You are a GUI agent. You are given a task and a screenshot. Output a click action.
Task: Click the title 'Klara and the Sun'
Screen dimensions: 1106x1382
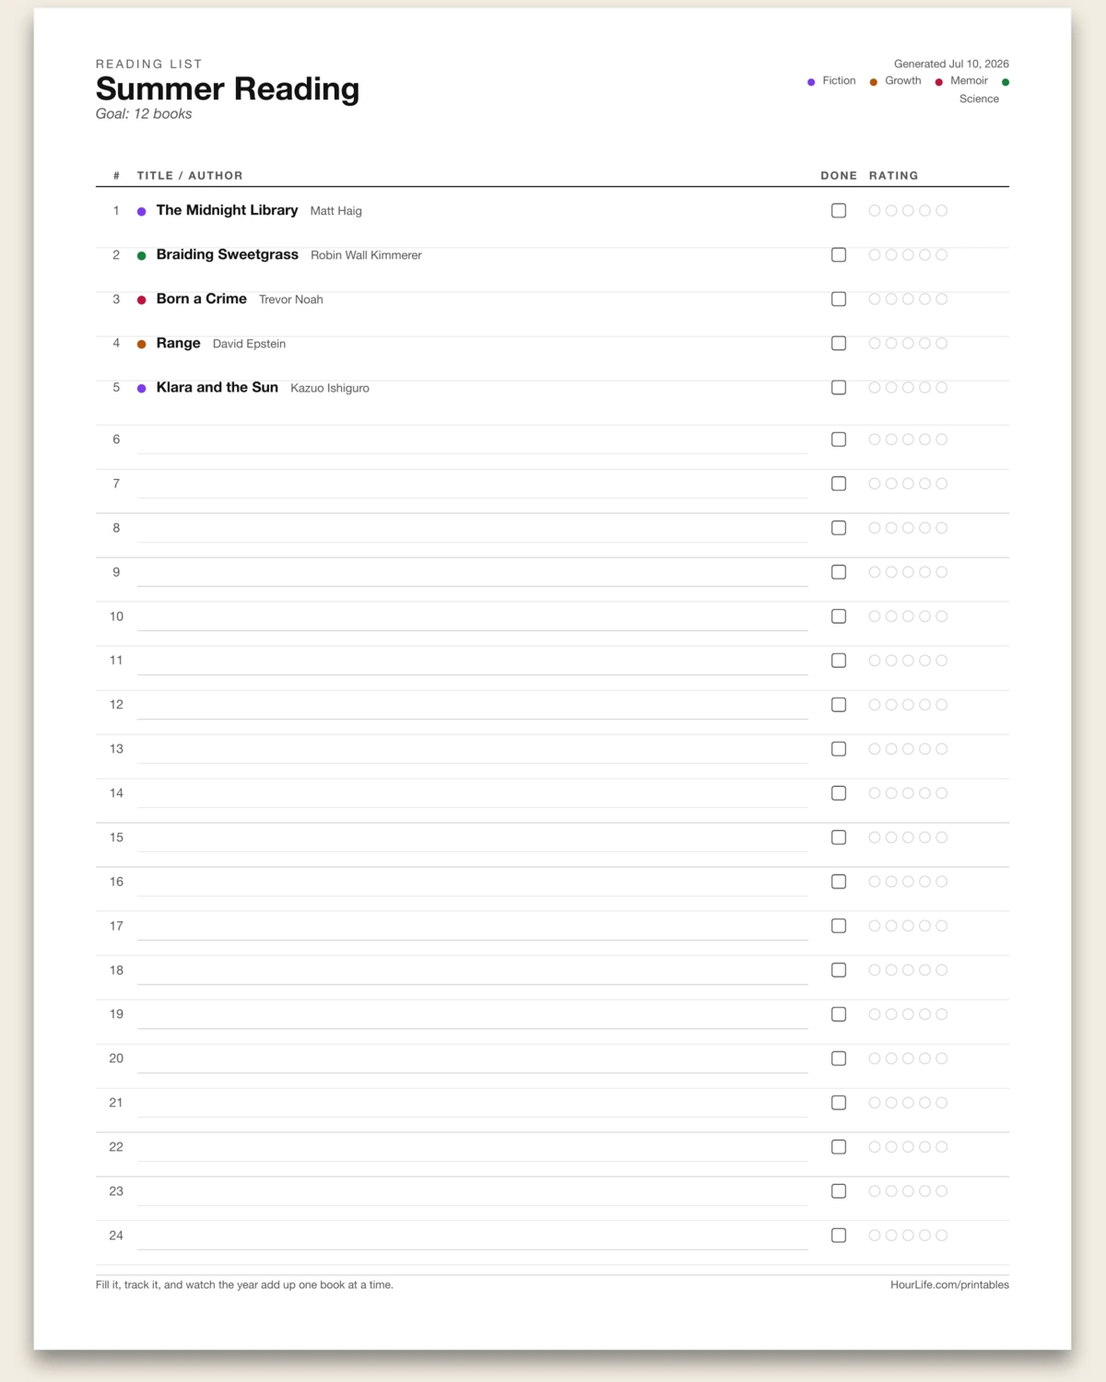pos(218,387)
